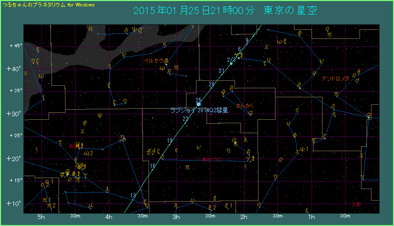Click the comet path date label 13

point(133,195)
